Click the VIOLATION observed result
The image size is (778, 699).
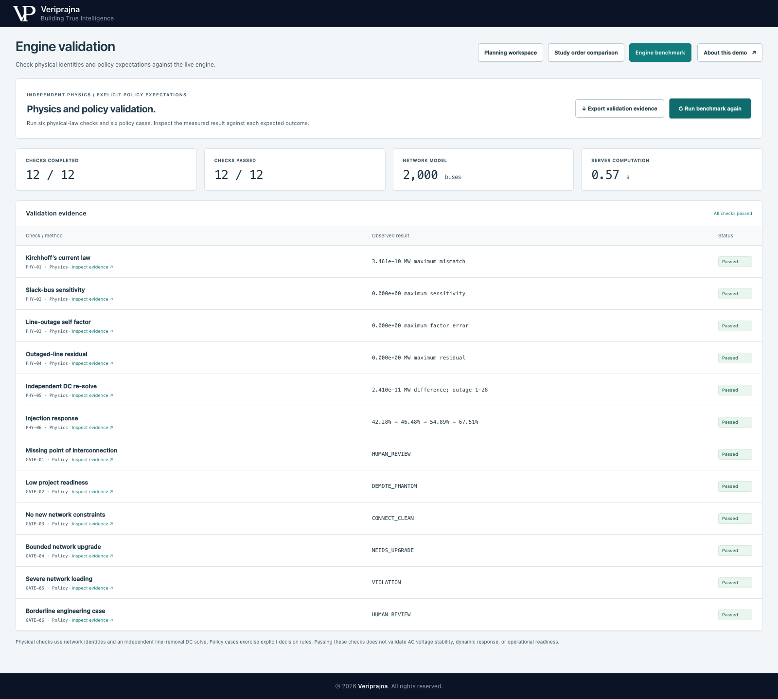click(387, 583)
